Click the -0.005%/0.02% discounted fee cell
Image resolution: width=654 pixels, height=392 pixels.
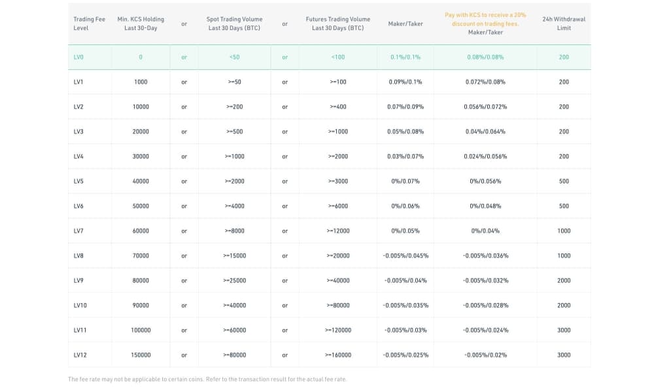pyautogui.click(x=485, y=355)
